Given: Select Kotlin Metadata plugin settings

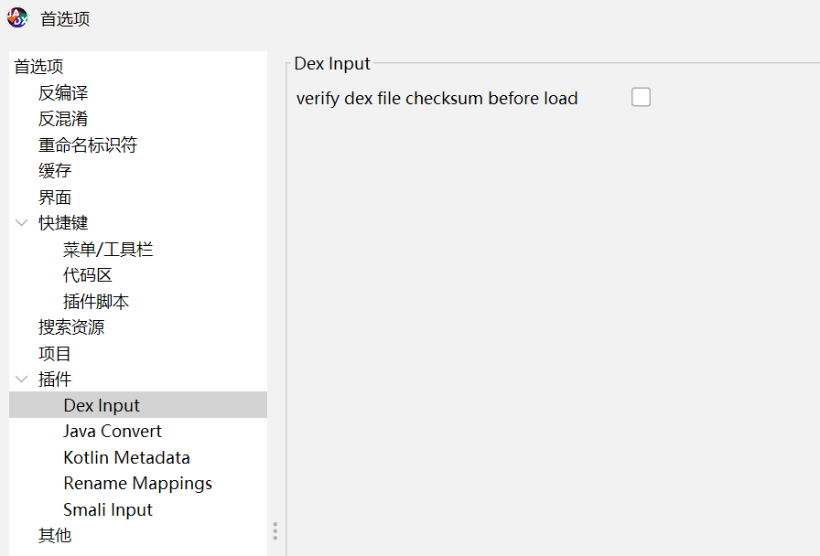Looking at the screenshot, I should click(126, 457).
